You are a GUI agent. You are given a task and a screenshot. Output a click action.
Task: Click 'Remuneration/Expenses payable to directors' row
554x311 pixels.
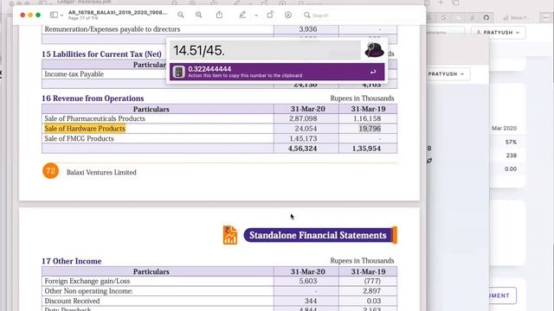pos(113,29)
